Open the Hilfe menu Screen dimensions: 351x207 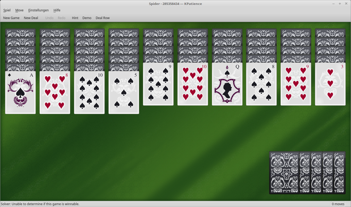coord(57,10)
